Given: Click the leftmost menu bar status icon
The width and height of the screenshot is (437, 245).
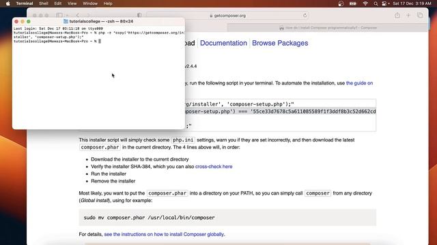Looking at the screenshot, I should point(341,3).
